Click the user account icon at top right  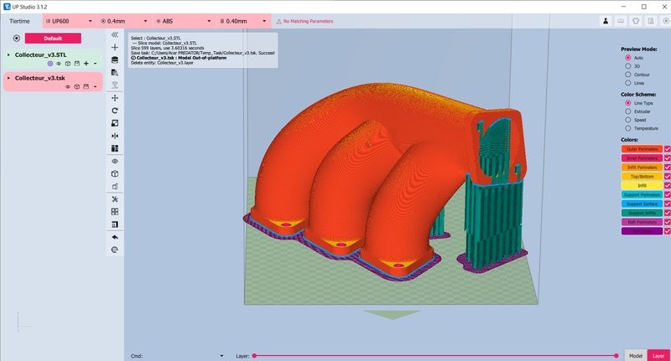point(605,19)
